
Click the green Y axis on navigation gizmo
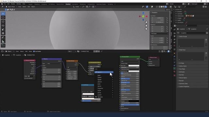click(x=143, y=17)
